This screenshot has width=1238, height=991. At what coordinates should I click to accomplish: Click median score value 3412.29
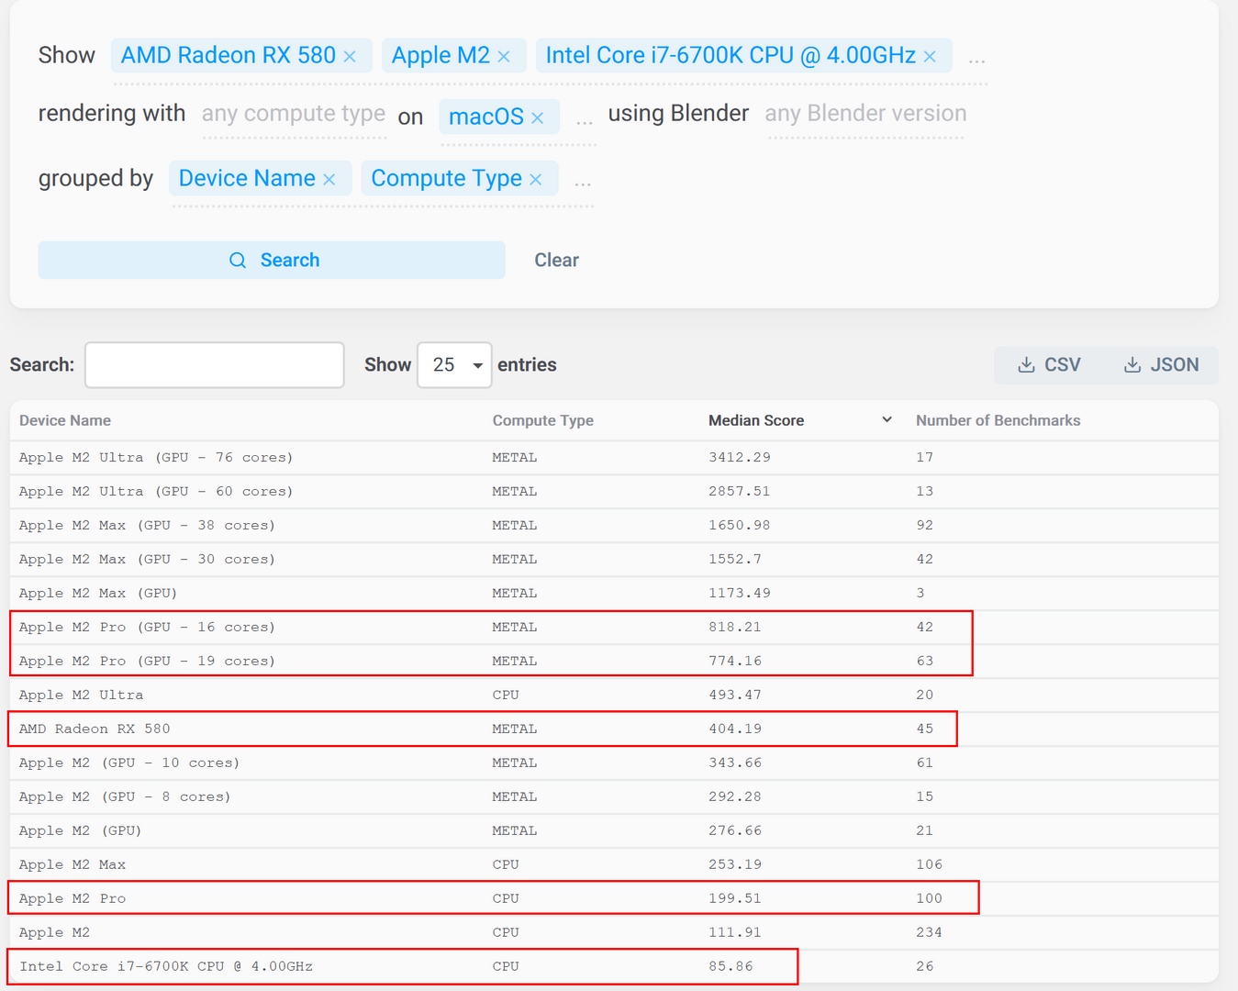[740, 457]
